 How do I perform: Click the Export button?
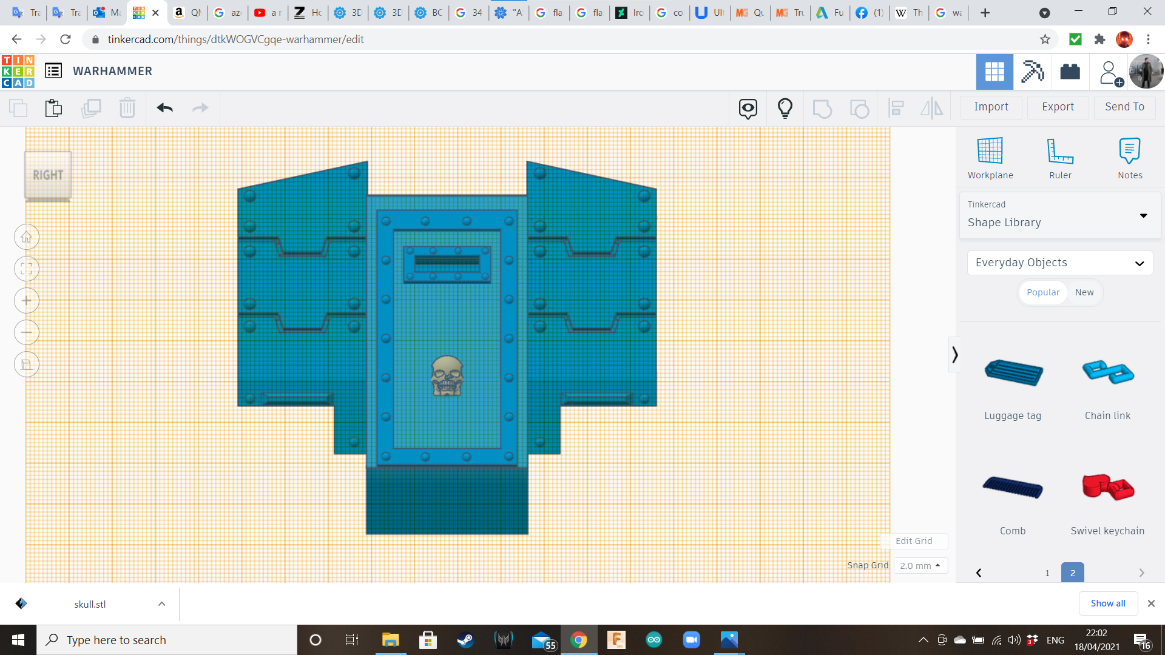click(x=1058, y=107)
